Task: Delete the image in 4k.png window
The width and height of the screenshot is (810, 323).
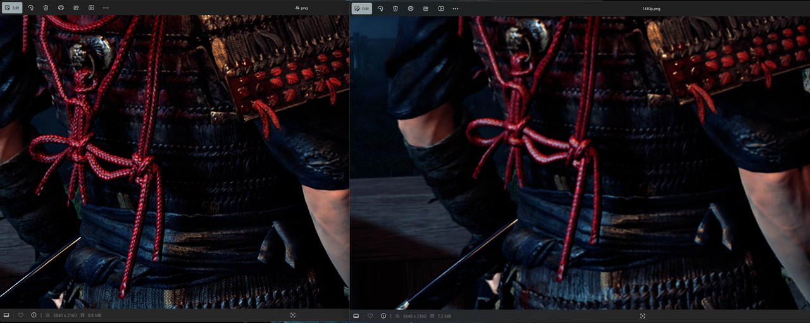Action: click(46, 8)
